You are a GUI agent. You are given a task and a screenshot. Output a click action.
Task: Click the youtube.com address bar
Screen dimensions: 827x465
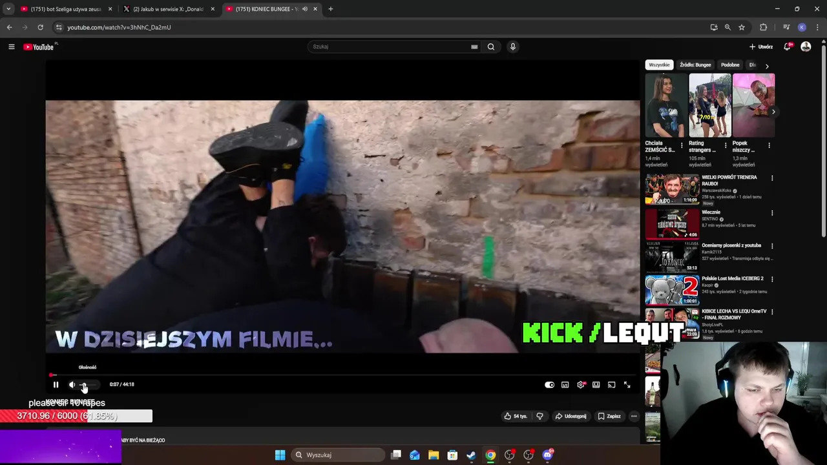(x=381, y=27)
